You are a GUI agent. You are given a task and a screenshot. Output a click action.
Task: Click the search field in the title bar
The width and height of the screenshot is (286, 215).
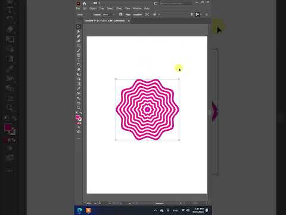176,3
